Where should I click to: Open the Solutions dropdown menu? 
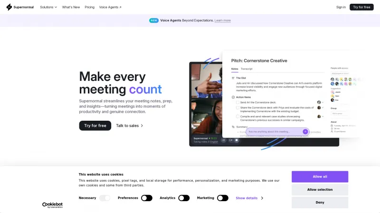tap(48, 7)
